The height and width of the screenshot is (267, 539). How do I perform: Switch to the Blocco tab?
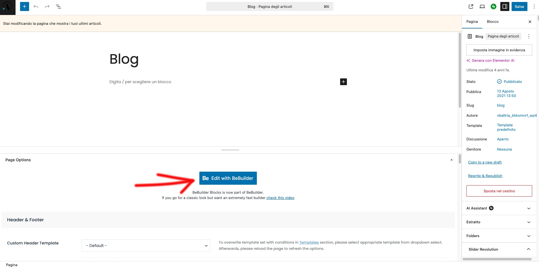(492, 22)
